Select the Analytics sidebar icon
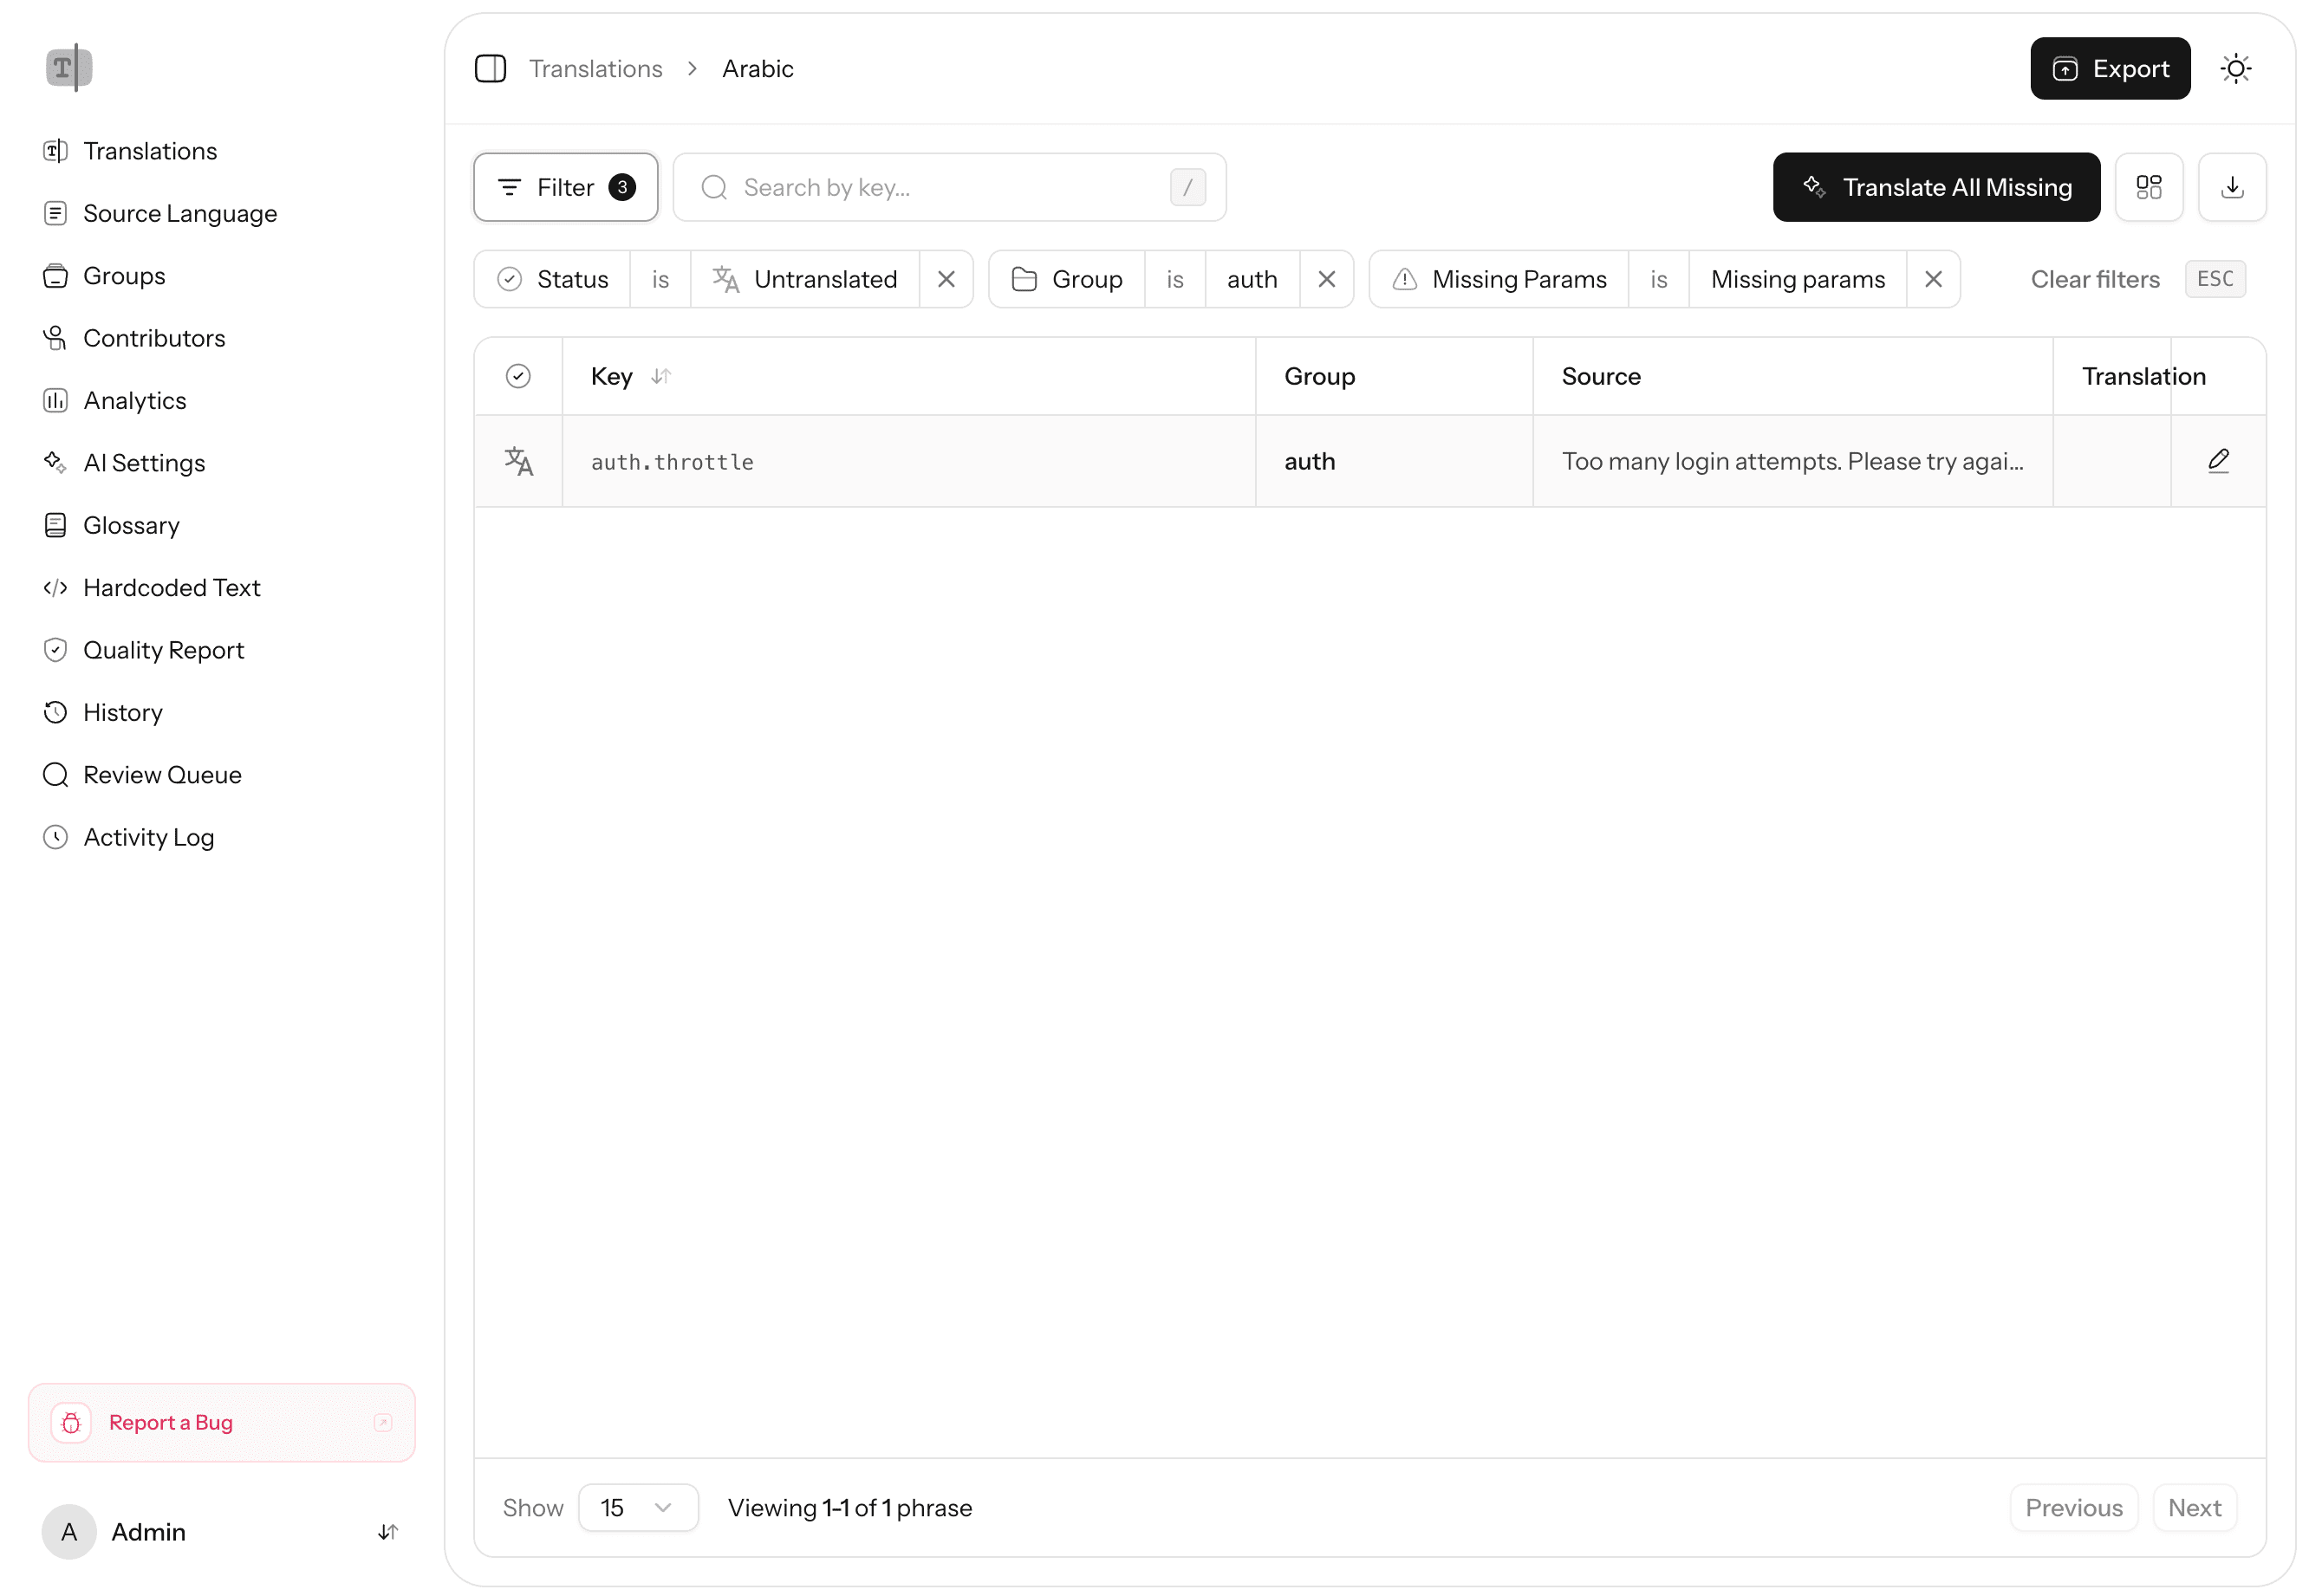The width and height of the screenshot is (2309, 1596). [x=55, y=400]
